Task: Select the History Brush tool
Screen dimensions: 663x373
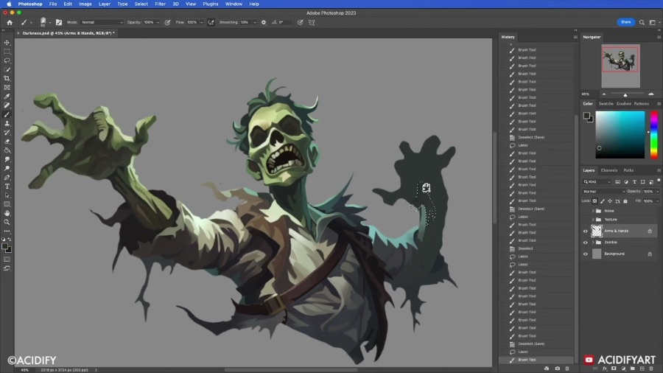Action: [x=7, y=133]
